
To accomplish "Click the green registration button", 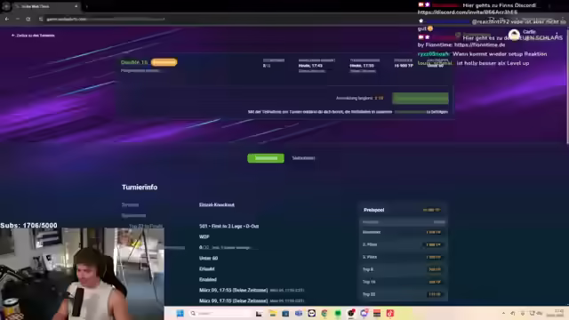I will (x=421, y=98).
